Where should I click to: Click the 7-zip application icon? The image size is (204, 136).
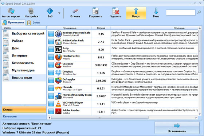pyautogui.click(x=58, y=49)
